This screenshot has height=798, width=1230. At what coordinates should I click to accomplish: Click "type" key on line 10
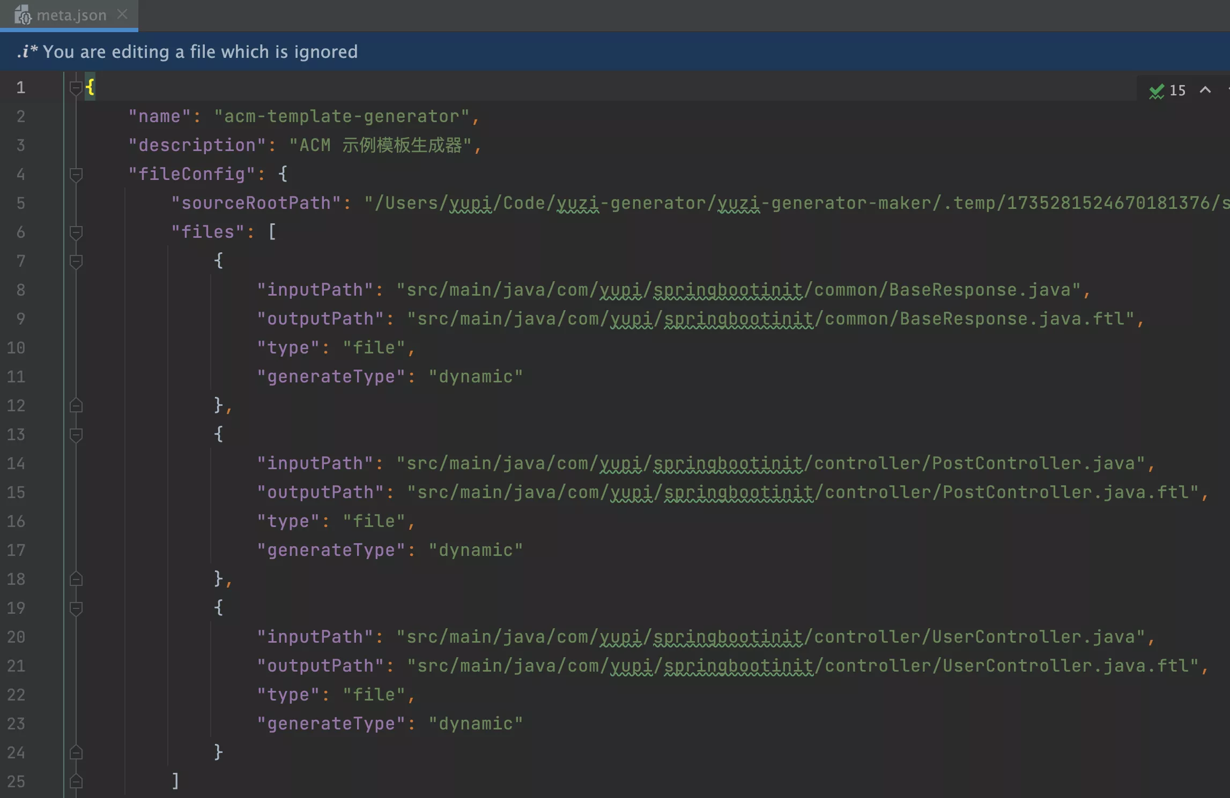288,348
